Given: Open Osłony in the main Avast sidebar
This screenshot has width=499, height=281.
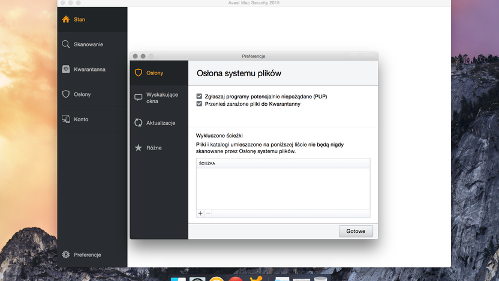Looking at the screenshot, I should point(92,94).
